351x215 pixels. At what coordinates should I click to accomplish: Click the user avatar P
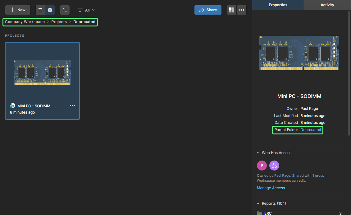coord(262,166)
